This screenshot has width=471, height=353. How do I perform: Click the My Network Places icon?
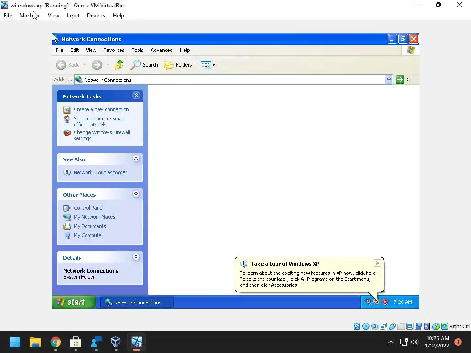click(x=67, y=217)
